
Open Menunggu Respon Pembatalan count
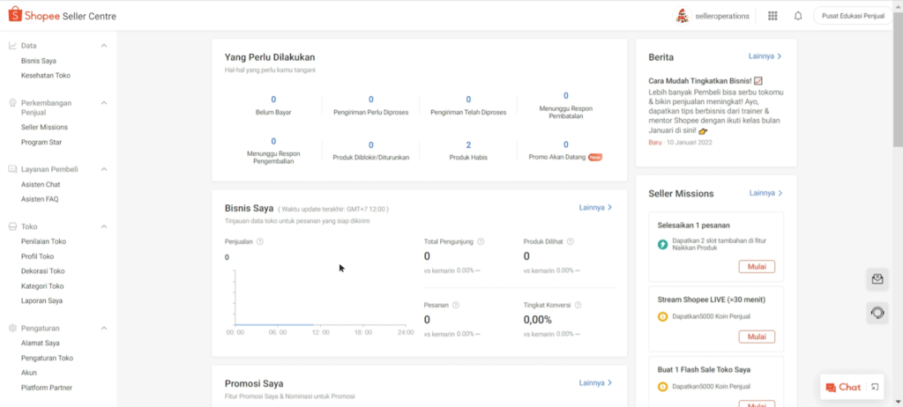[x=565, y=105]
